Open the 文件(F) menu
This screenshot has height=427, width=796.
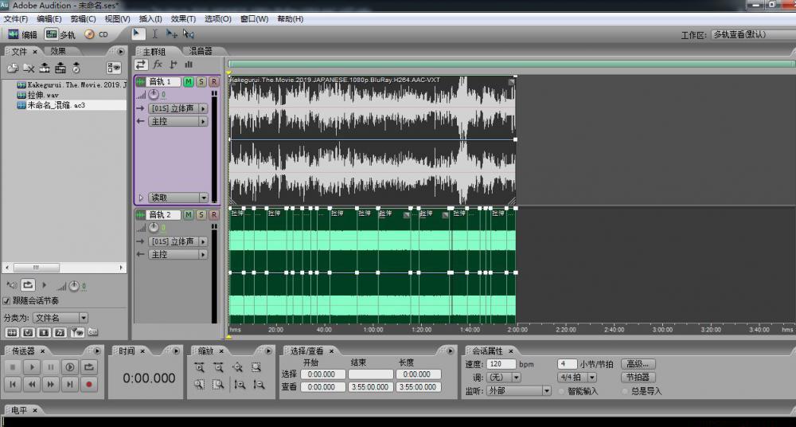tap(16, 19)
